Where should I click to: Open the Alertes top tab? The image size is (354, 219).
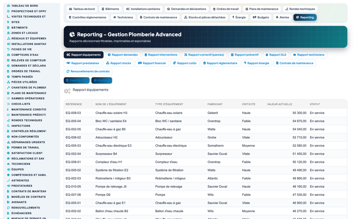282,17
